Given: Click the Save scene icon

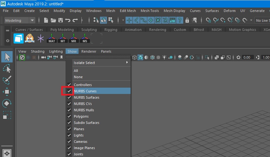Looking at the screenshot, I should [x=60, y=20].
